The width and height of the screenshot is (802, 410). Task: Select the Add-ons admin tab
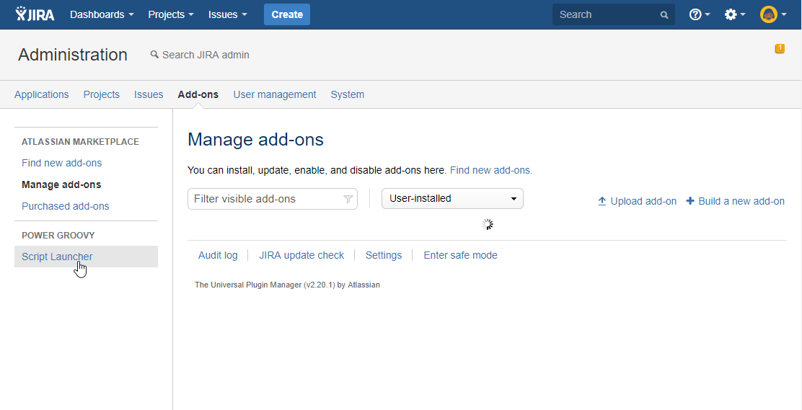tap(198, 94)
